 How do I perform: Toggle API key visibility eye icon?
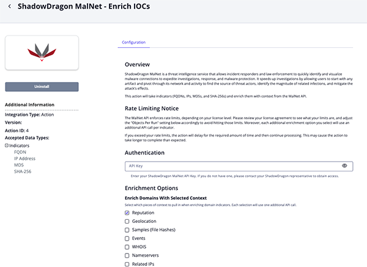pyautogui.click(x=344, y=166)
